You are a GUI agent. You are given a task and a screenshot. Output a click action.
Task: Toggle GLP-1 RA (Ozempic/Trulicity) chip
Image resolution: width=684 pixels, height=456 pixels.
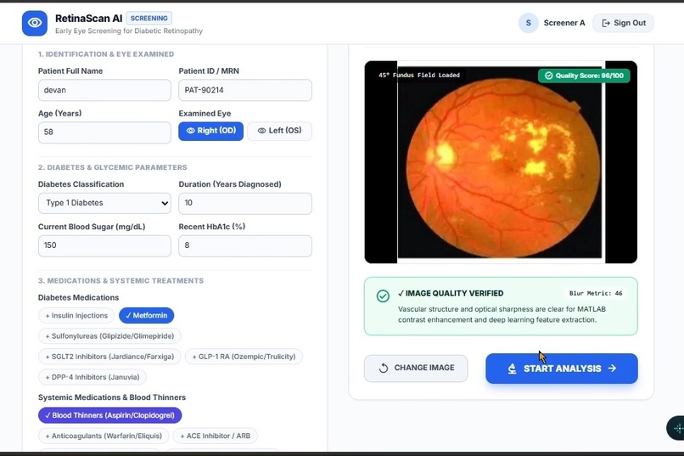[244, 357]
